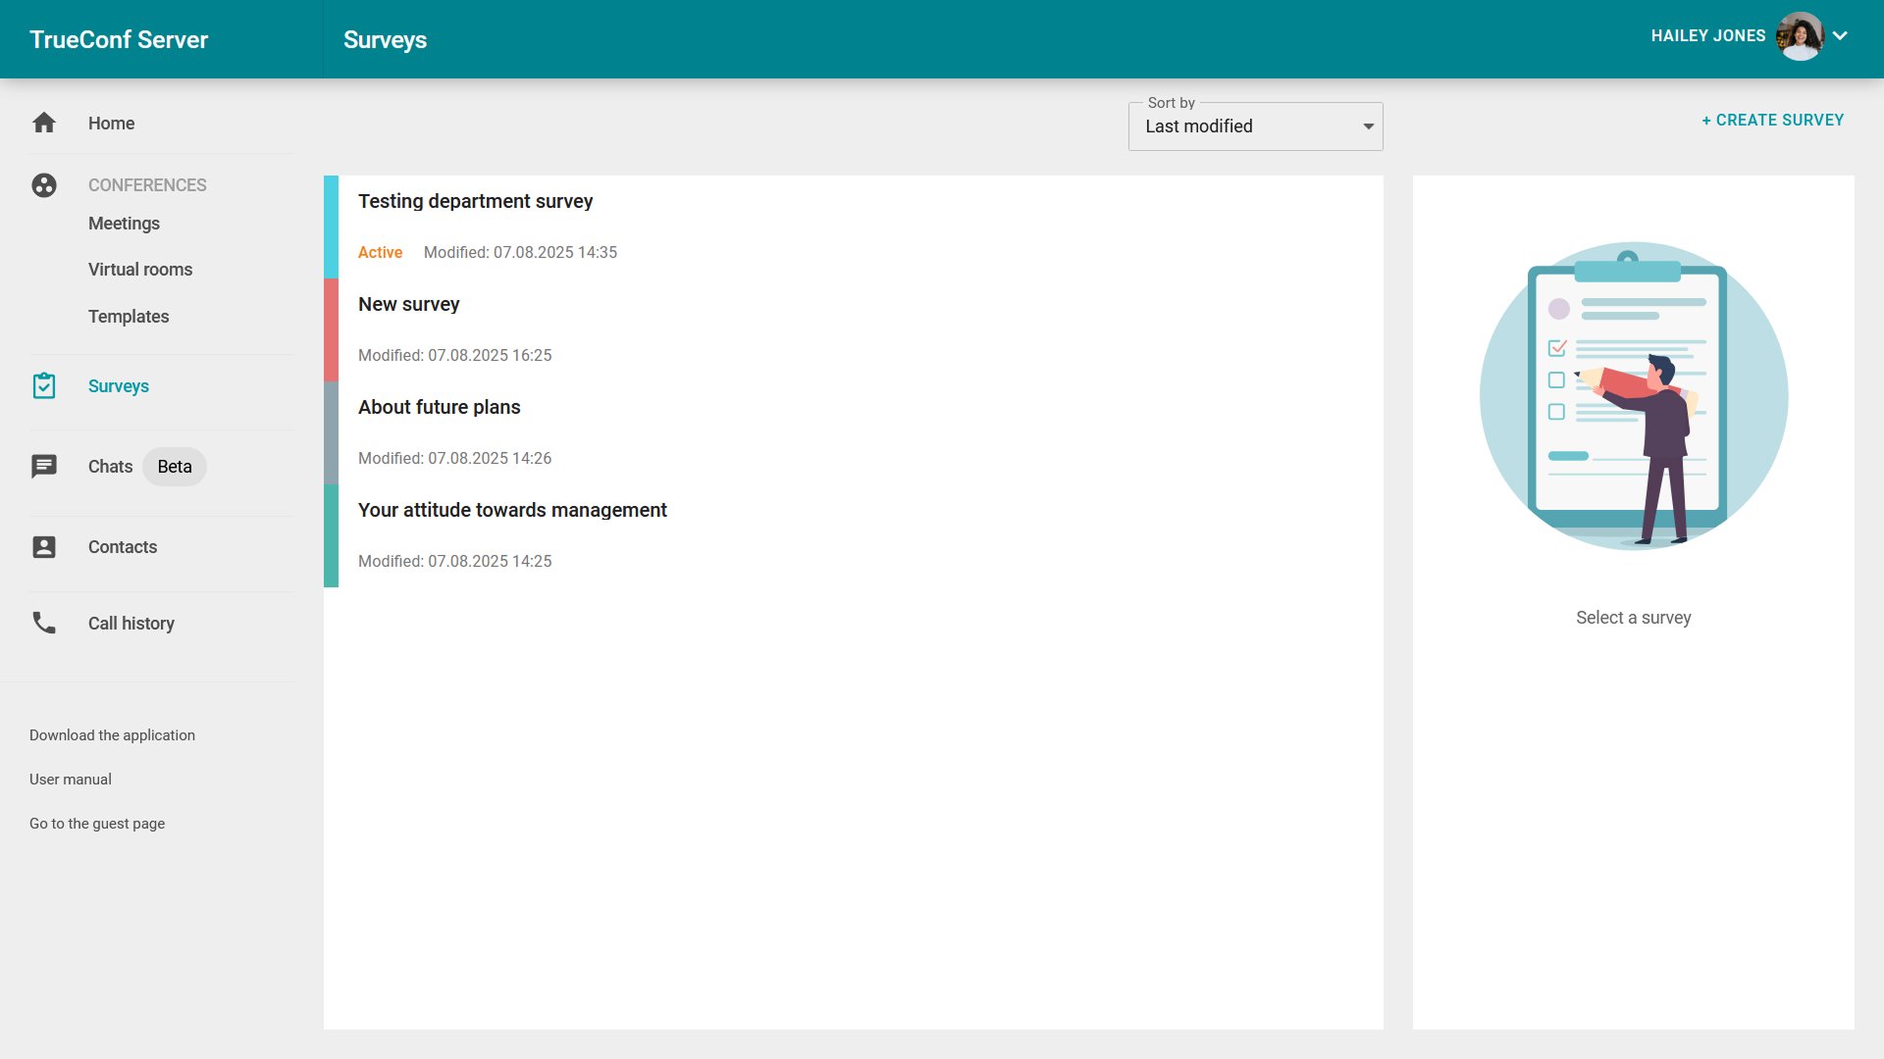
Task: Click red color bar of New survey
Action: tap(331, 329)
